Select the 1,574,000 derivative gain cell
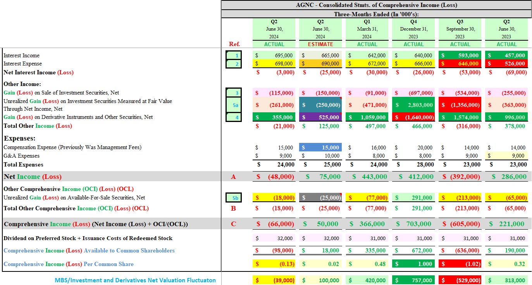 point(460,117)
